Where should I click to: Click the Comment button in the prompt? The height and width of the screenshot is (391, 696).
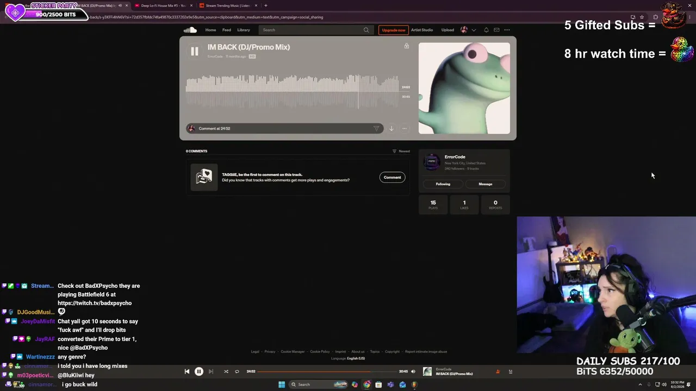coord(392,177)
